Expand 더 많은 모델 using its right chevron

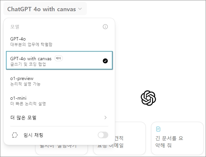tap(105, 118)
